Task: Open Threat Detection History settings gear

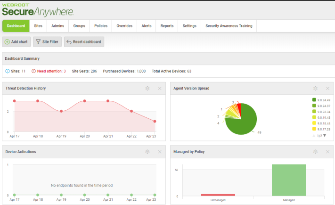Action: pos(147,88)
